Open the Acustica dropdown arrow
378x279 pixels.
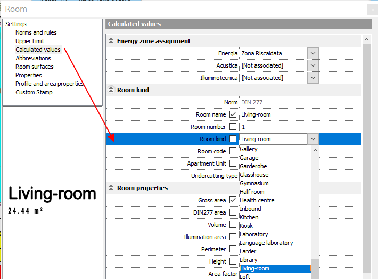click(x=313, y=65)
